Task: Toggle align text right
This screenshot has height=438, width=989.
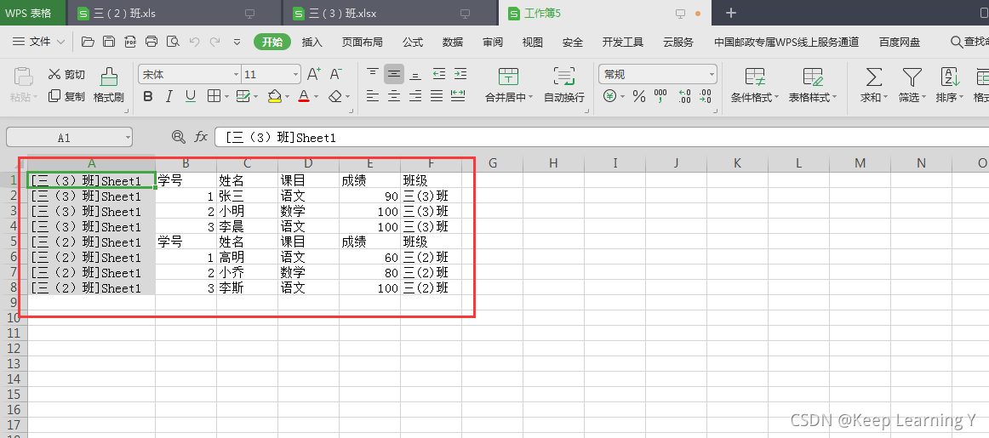Action: [415, 96]
